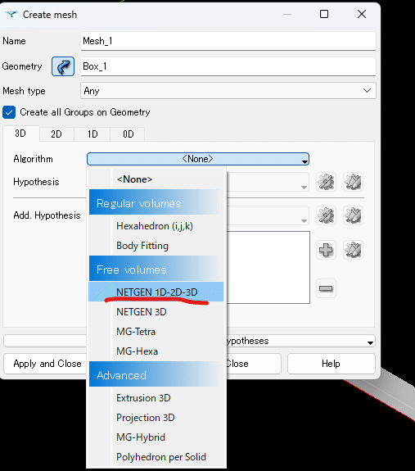The image size is (415, 471).
Task: Click the Edit icon in Add. Hypothesis row
Action: pyautogui.click(x=353, y=215)
